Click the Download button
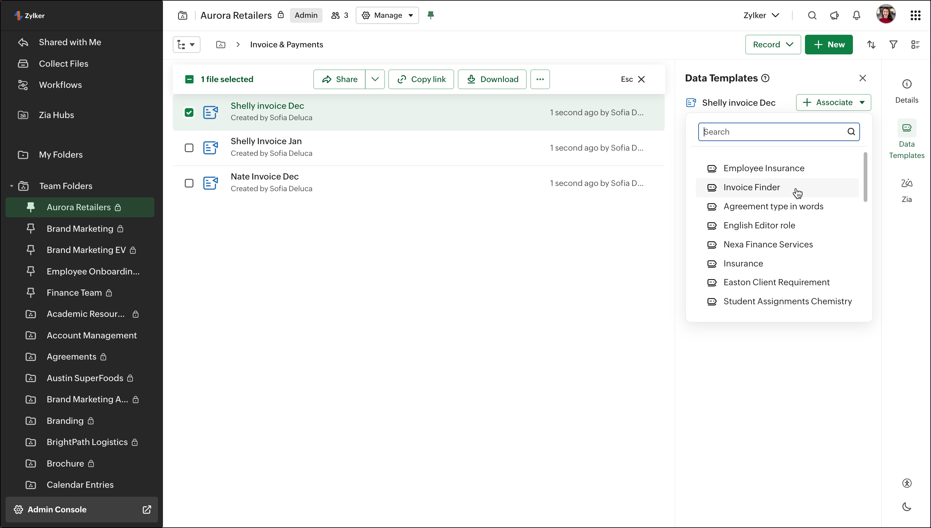 coord(492,79)
